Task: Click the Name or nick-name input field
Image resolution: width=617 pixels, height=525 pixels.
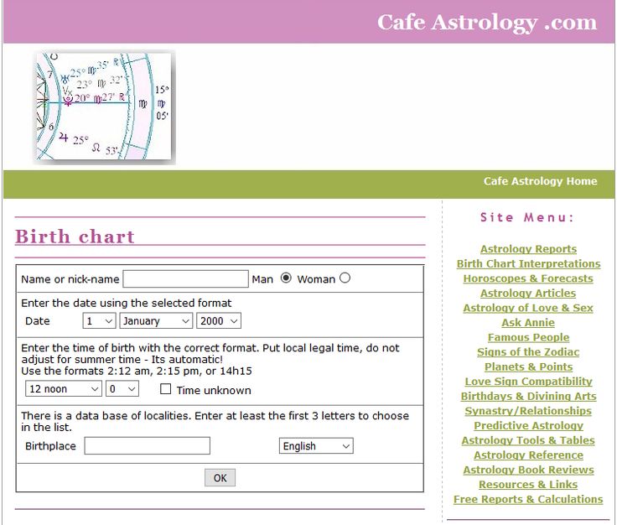Action: [186, 279]
